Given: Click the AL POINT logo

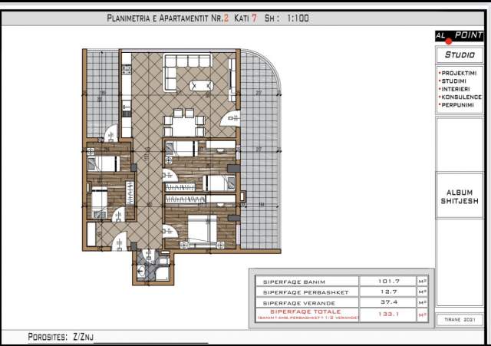Looking at the screenshot, I should 459,37.
